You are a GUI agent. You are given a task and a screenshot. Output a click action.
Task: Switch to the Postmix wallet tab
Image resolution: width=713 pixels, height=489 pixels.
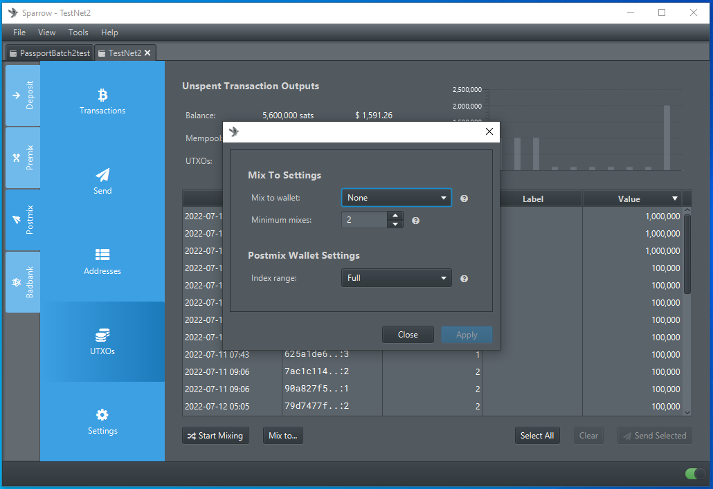point(23,220)
